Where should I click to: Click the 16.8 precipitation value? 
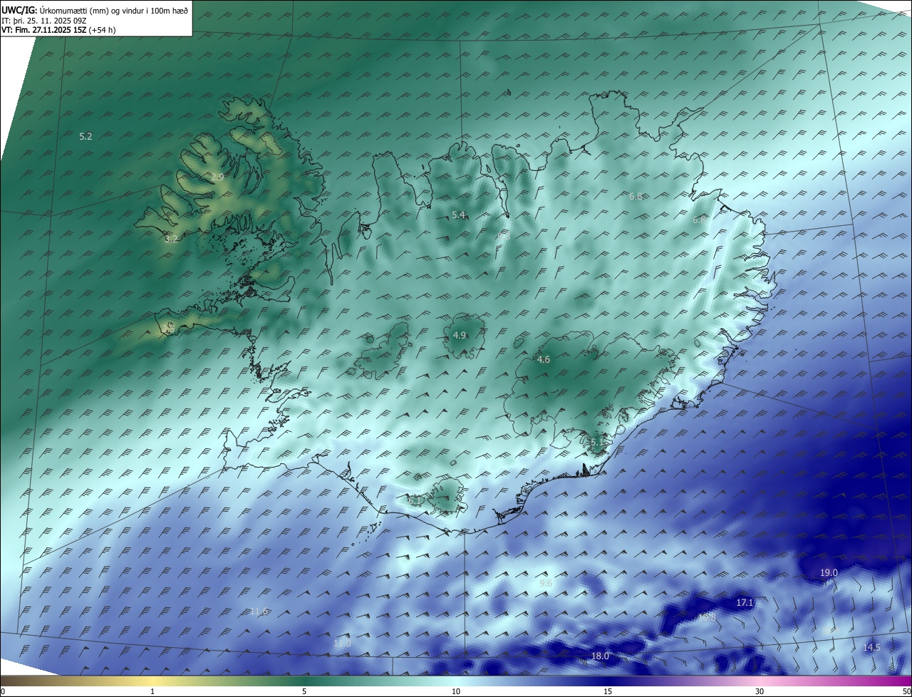tap(707, 618)
